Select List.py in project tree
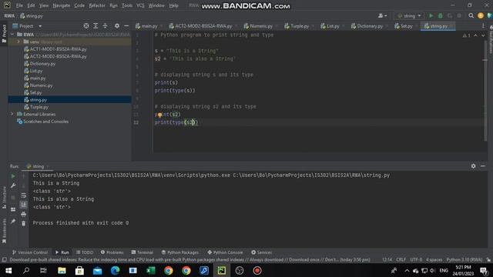The image size is (493, 277). [x=33, y=71]
